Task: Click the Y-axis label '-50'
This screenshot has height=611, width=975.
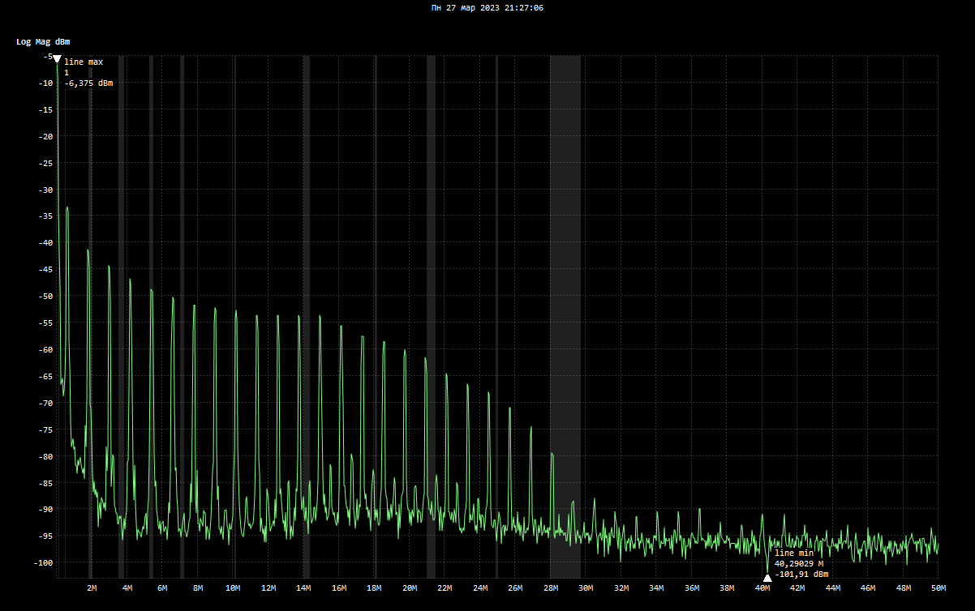Action: pos(45,296)
